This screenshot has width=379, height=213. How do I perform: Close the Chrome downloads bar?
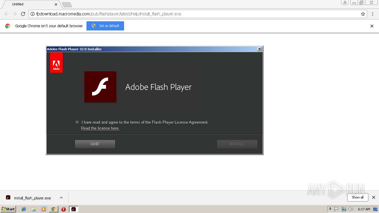pyautogui.click(x=374, y=197)
